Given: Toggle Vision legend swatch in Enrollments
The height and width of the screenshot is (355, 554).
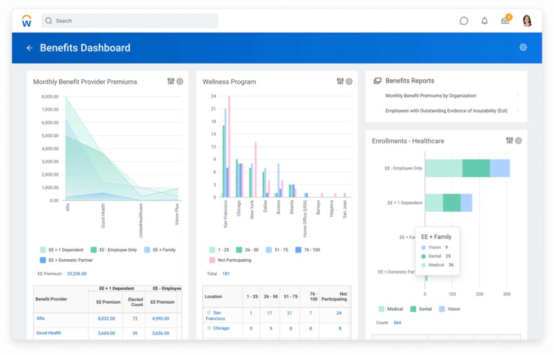Looking at the screenshot, I should point(442,309).
